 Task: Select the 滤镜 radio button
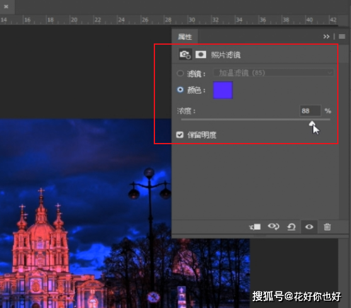[180, 73]
